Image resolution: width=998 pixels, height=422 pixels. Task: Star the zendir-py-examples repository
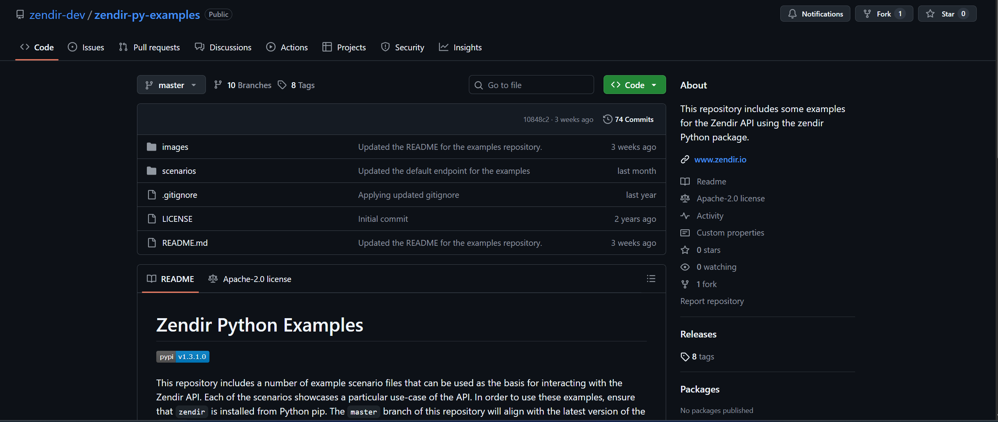click(947, 14)
